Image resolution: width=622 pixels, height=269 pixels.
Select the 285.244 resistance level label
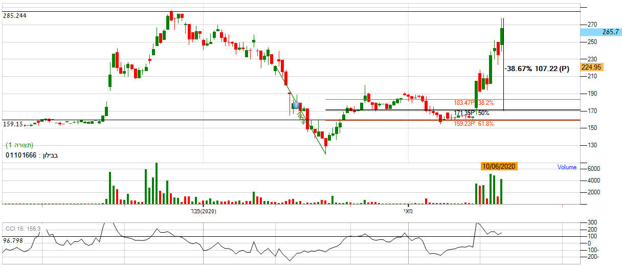pyautogui.click(x=14, y=16)
